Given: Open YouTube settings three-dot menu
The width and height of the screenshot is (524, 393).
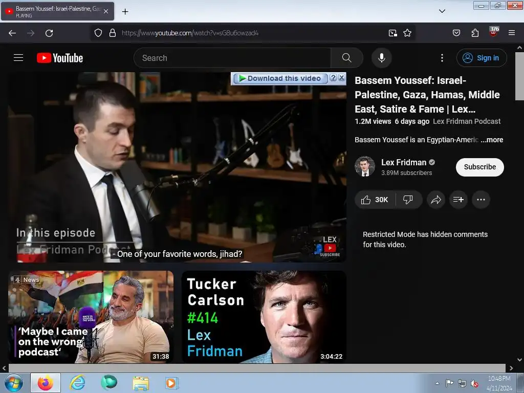Looking at the screenshot, I should 442,58.
